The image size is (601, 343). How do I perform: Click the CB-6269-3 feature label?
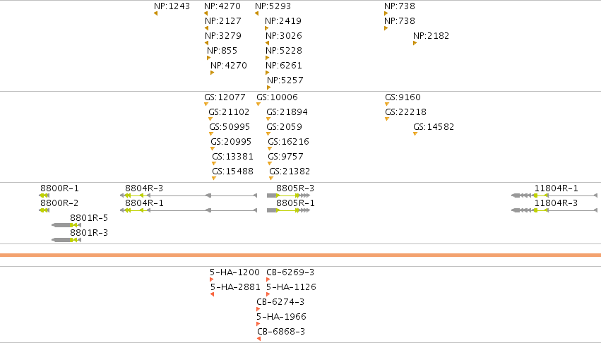(290, 272)
